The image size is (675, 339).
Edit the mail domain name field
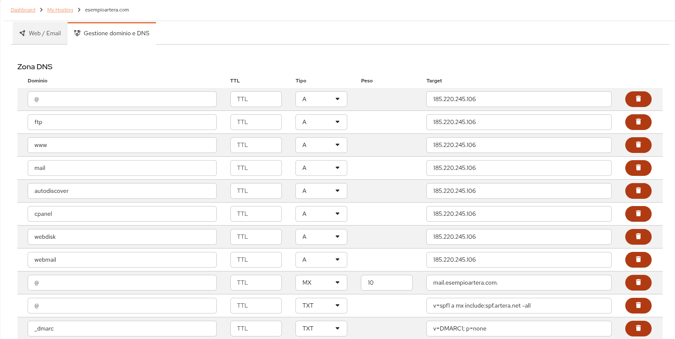(x=122, y=168)
